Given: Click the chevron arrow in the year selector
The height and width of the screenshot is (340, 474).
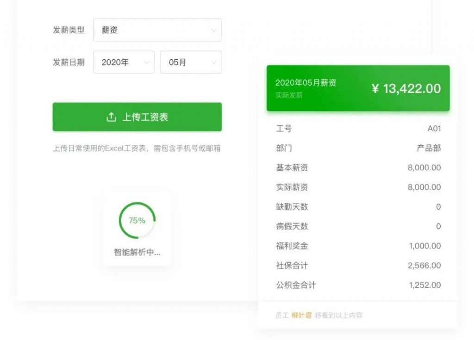Looking at the screenshot, I should 146,62.
